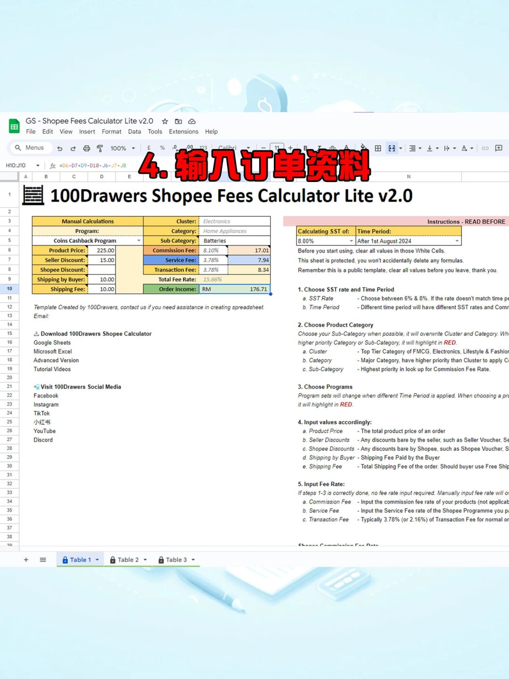Click the Undo arrow in toolbar
Viewport: 509px width, 679px height.
point(60,148)
